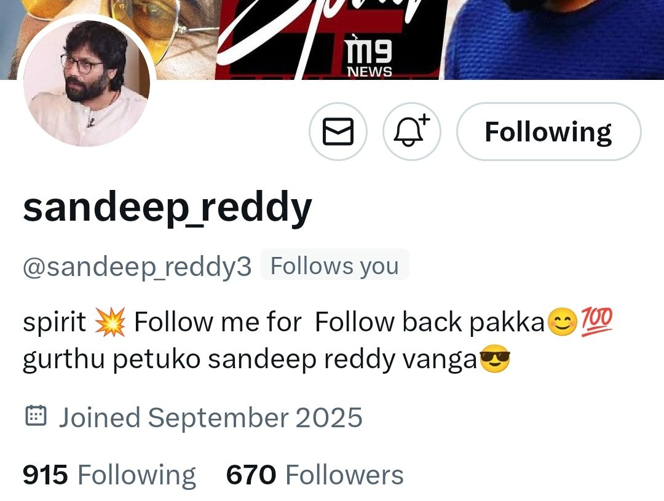Click bio text gurthu petuko sandeep reddy vanga
Viewport: 664px width, 501px height.
click(250, 360)
